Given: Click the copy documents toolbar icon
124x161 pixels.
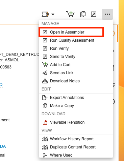Looking at the screenshot, I should point(83,14).
